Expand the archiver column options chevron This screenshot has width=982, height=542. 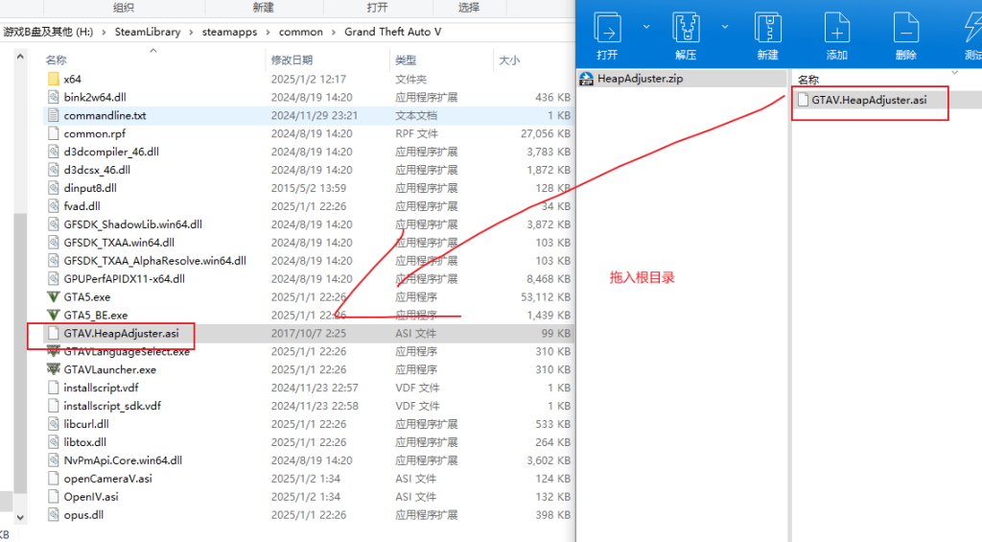click(954, 73)
